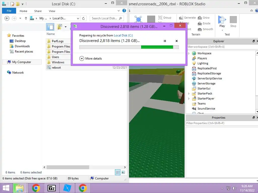Select the ServerStorage icon
Viewport: 258px width, 193px height.
(194, 83)
